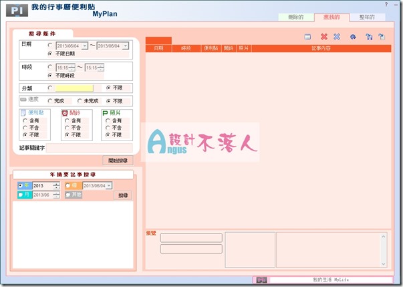Image resolution: width=403 pixels, height=287 pixels.
Task: Click the last clipboard icon on right
Action: pos(381,37)
